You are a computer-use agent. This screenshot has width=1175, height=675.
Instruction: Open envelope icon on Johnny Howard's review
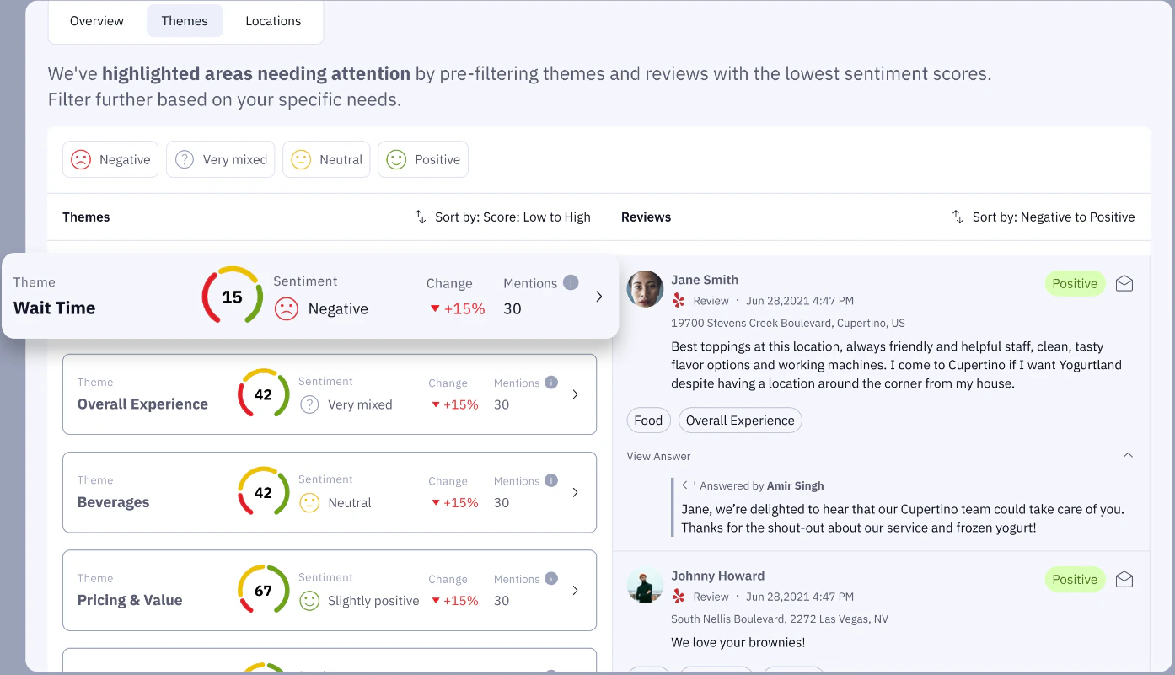(x=1124, y=579)
